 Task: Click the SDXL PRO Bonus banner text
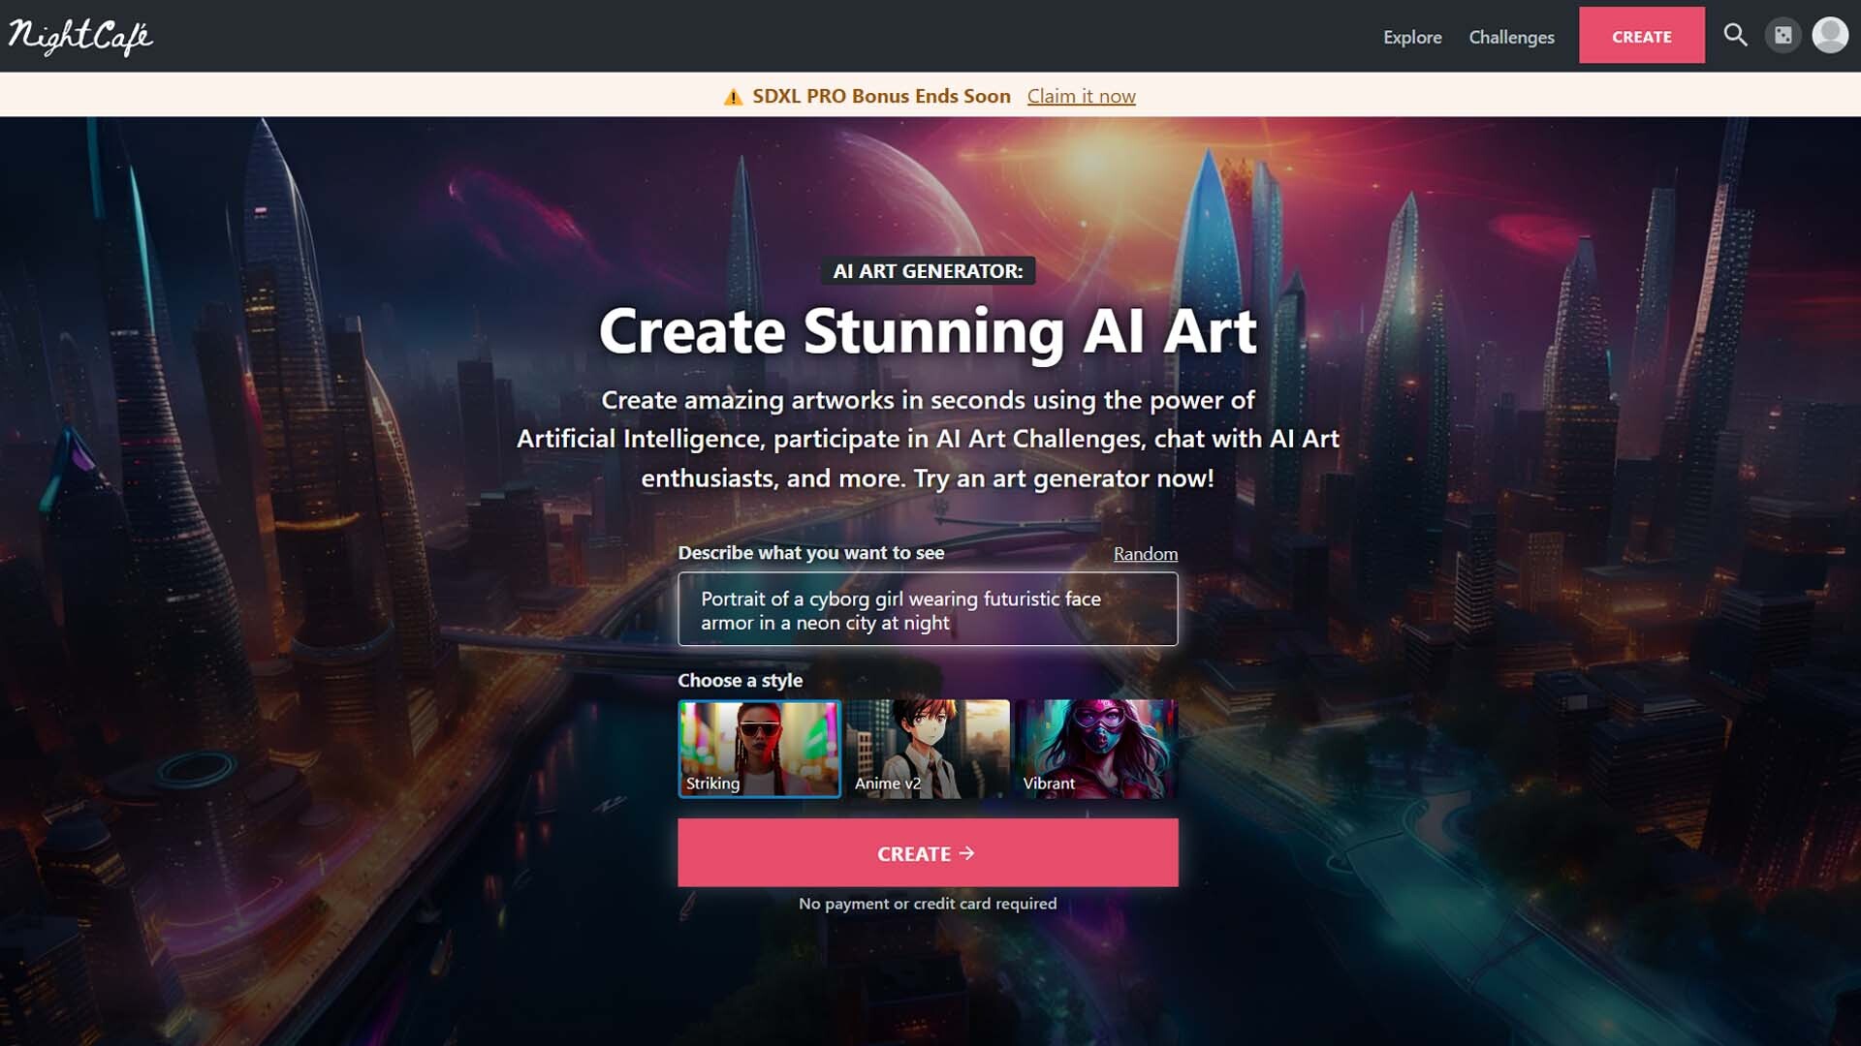[881, 96]
